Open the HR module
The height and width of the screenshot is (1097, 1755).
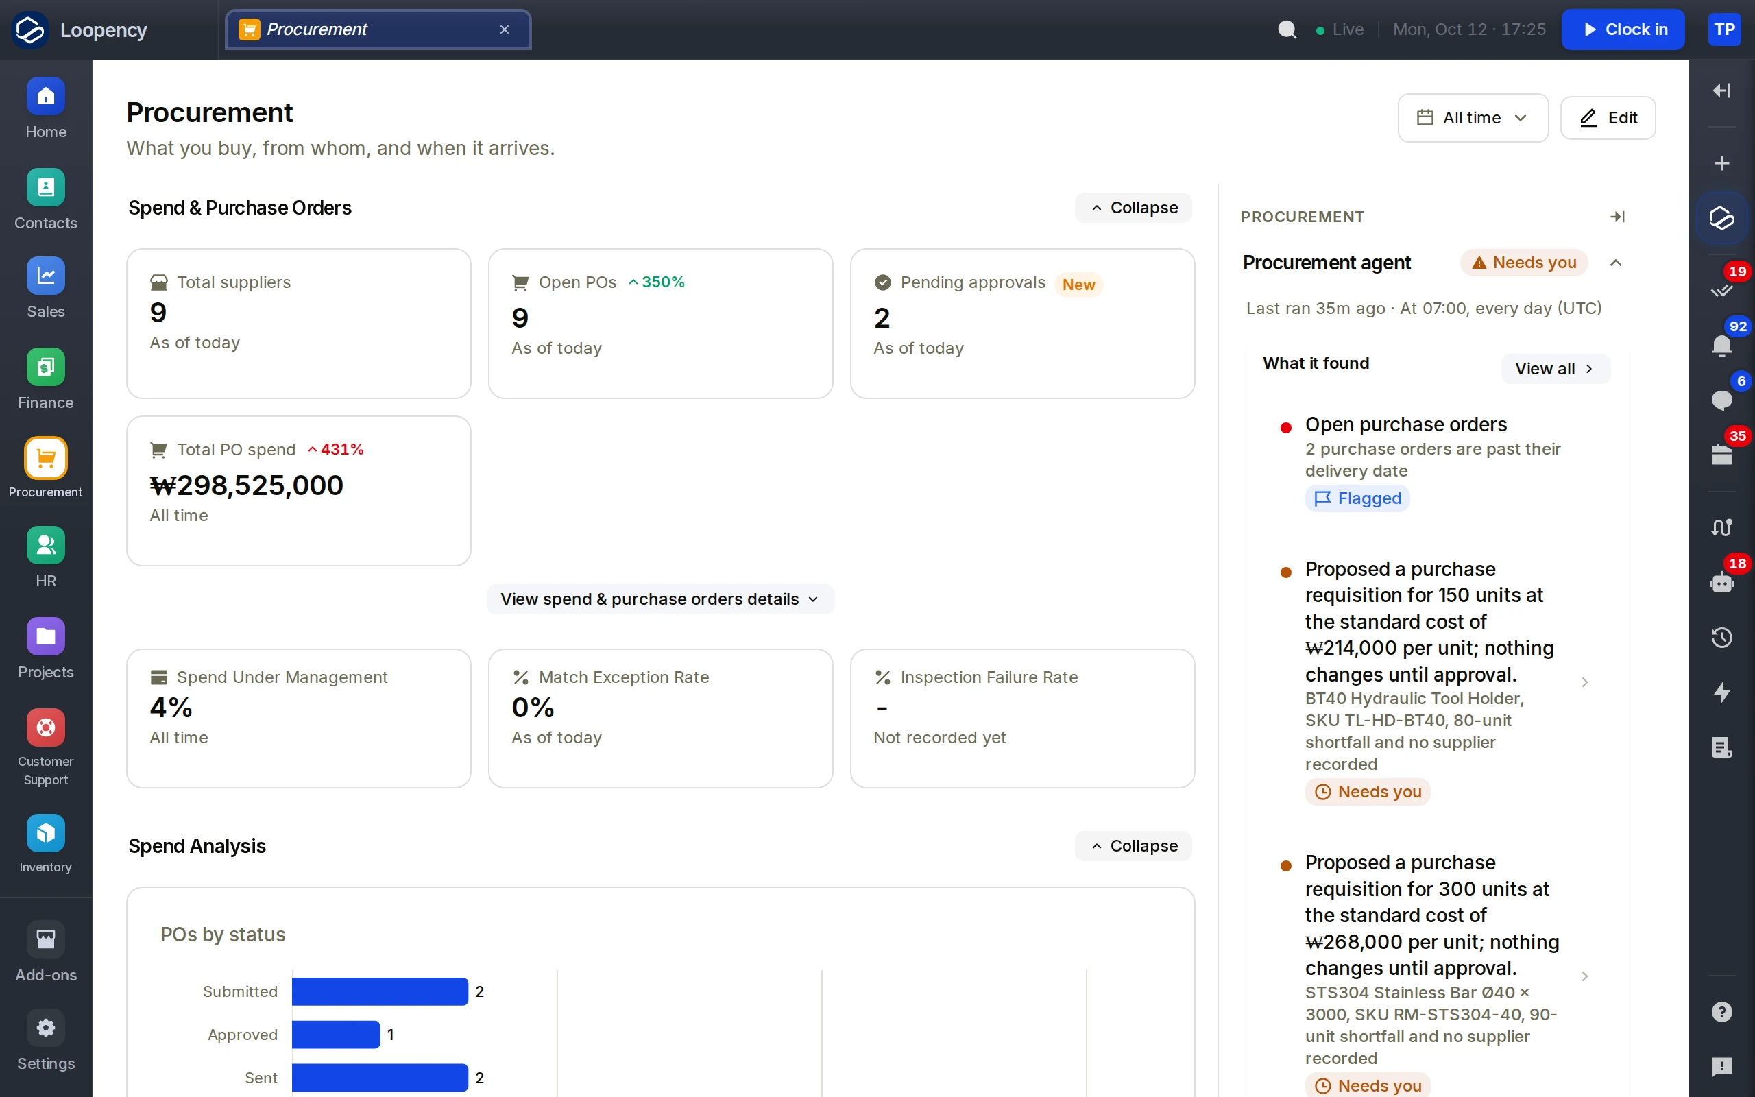[x=46, y=558]
